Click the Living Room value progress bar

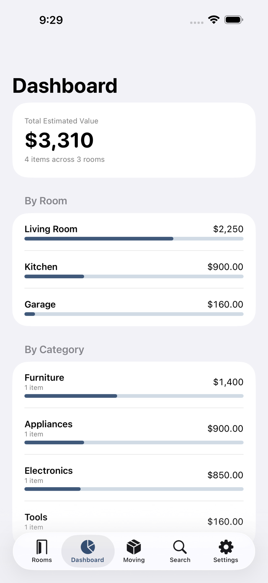134,239
